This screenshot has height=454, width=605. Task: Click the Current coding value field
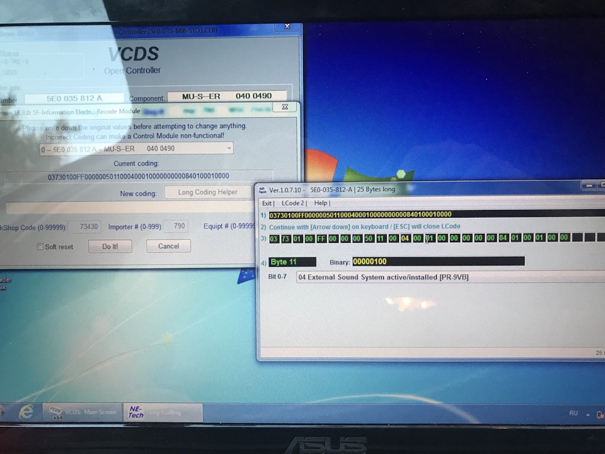(x=139, y=177)
